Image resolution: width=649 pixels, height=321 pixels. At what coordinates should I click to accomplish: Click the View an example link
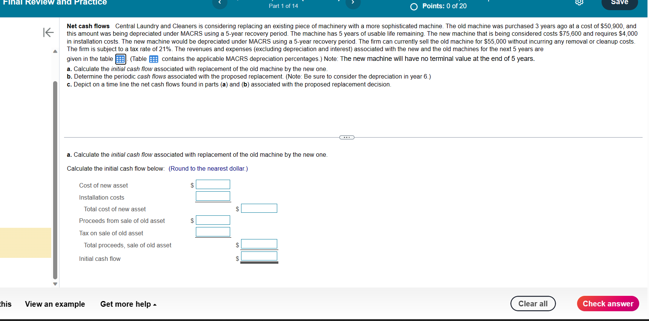[x=55, y=304]
